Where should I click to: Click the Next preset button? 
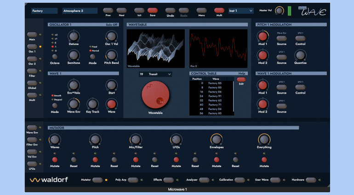121,11
